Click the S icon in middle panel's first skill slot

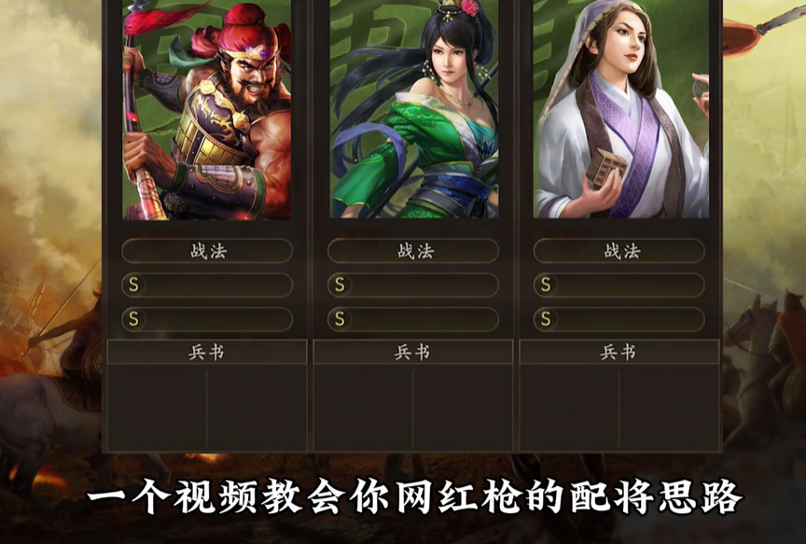[340, 285]
